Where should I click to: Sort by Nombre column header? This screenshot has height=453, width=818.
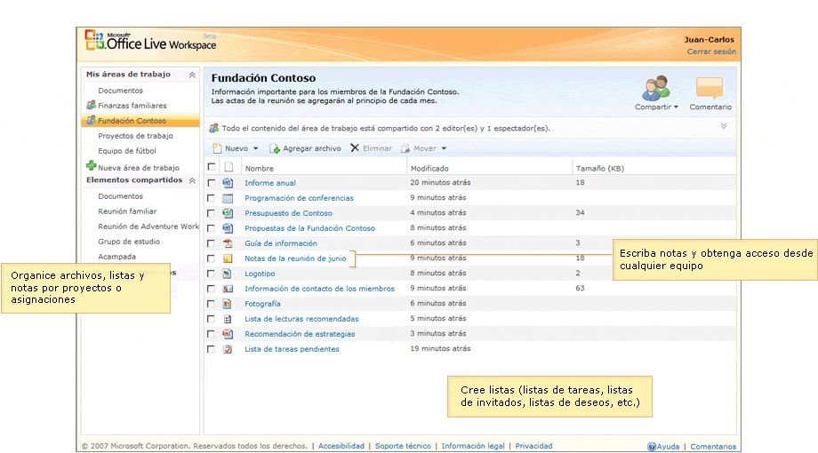pyautogui.click(x=260, y=169)
